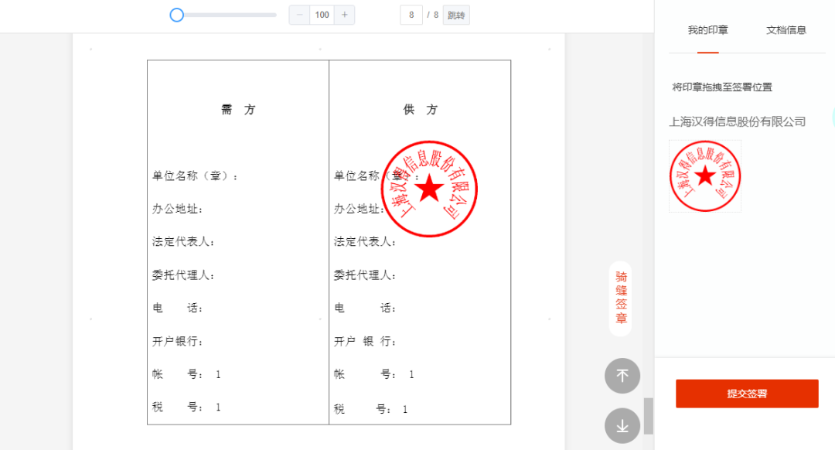The height and width of the screenshot is (450, 835).
Task: Click the 需方 heading in the table
Action: point(238,110)
